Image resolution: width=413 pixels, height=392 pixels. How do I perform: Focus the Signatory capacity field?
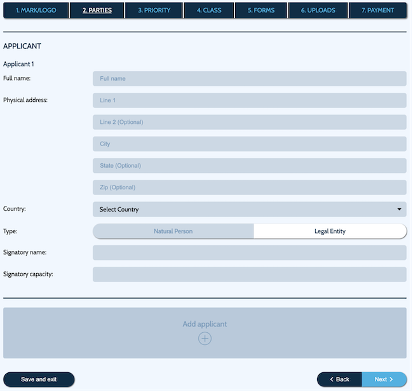coord(249,274)
